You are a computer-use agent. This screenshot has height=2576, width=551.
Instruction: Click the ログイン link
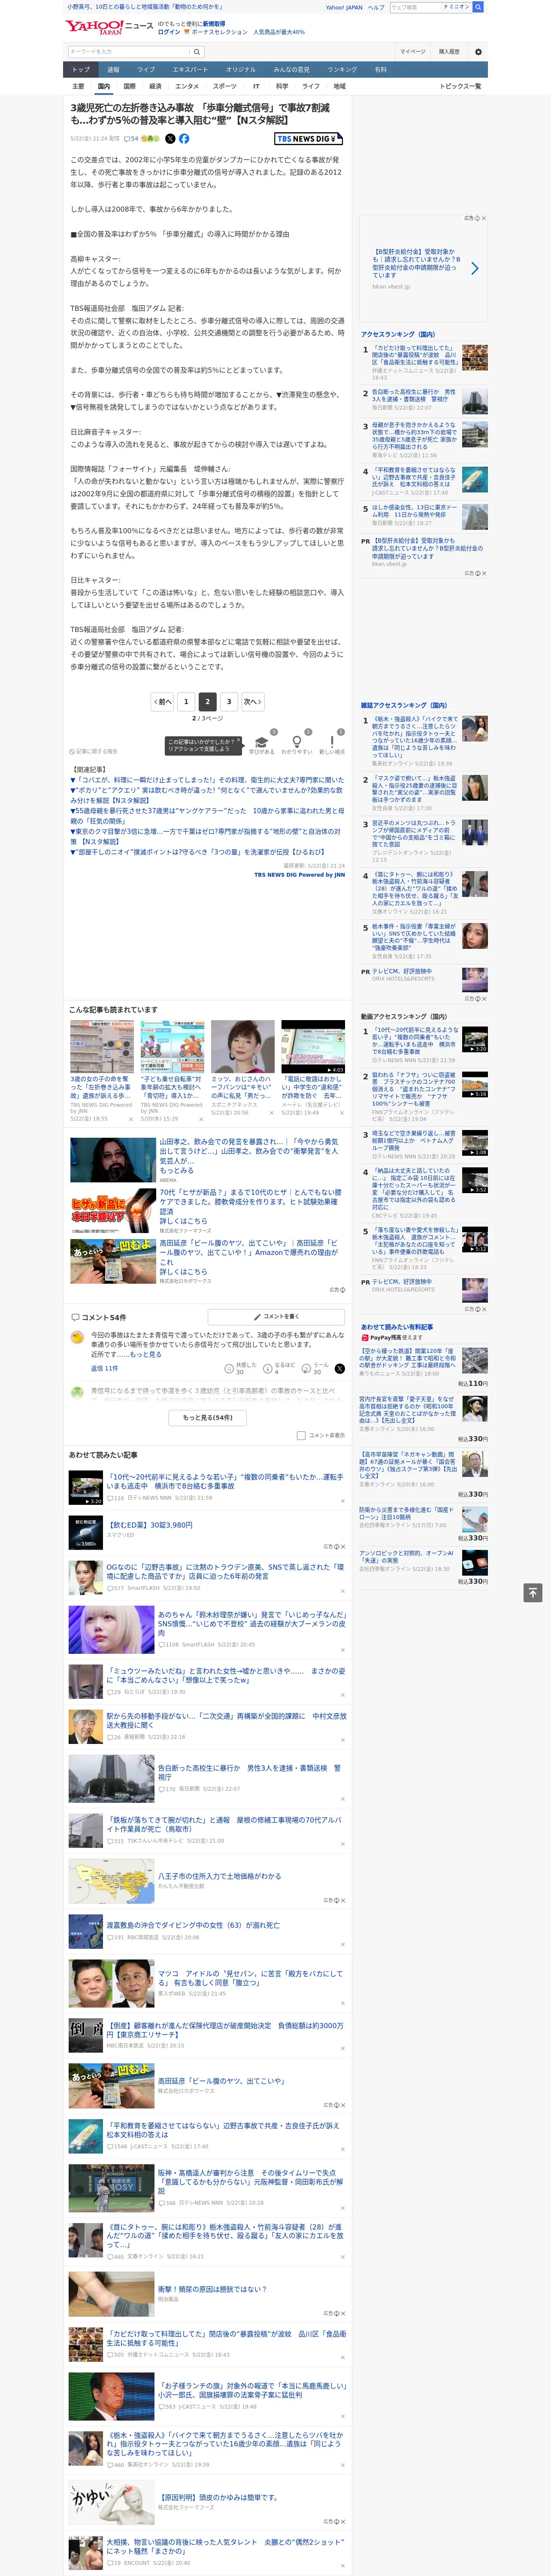pyautogui.click(x=169, y=32)
